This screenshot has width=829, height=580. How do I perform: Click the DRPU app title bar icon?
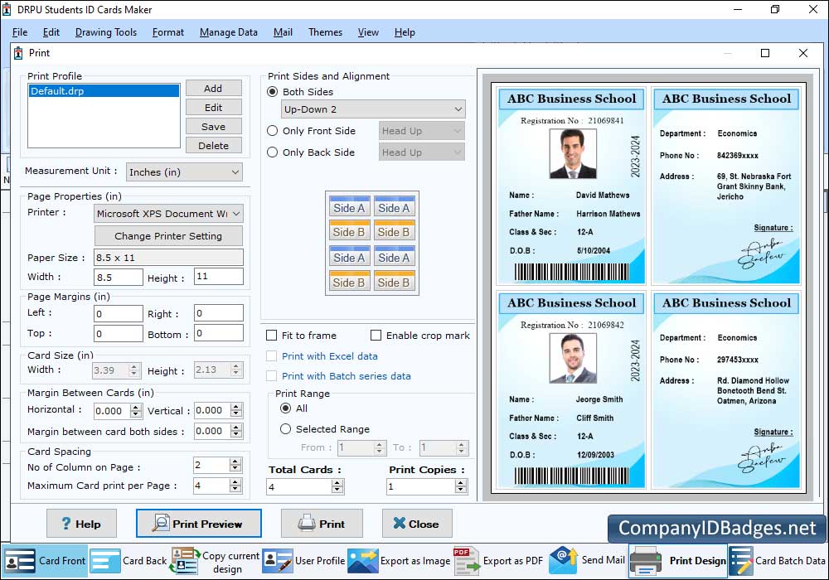point(7,9)
